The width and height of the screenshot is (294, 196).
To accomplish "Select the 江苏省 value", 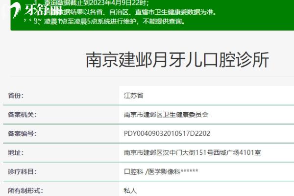I will [x=133, y=96].
